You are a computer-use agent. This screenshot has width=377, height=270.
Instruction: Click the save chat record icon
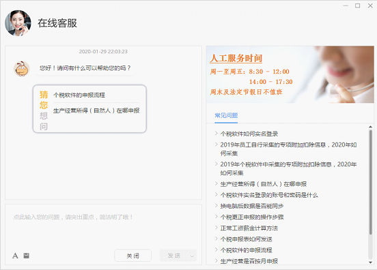[27, 256]
